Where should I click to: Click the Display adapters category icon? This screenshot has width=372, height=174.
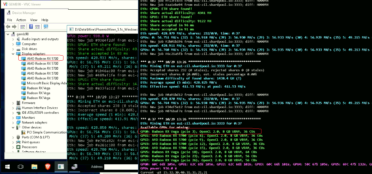(19, 54)
